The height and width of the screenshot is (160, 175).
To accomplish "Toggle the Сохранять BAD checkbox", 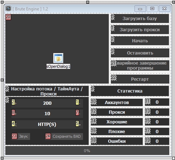I will pyautogui.click(x=64, y=136).
